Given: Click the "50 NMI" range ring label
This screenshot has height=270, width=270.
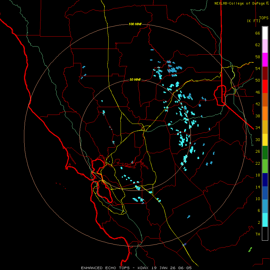Looking at the screenshot, I should coord(135,79).
